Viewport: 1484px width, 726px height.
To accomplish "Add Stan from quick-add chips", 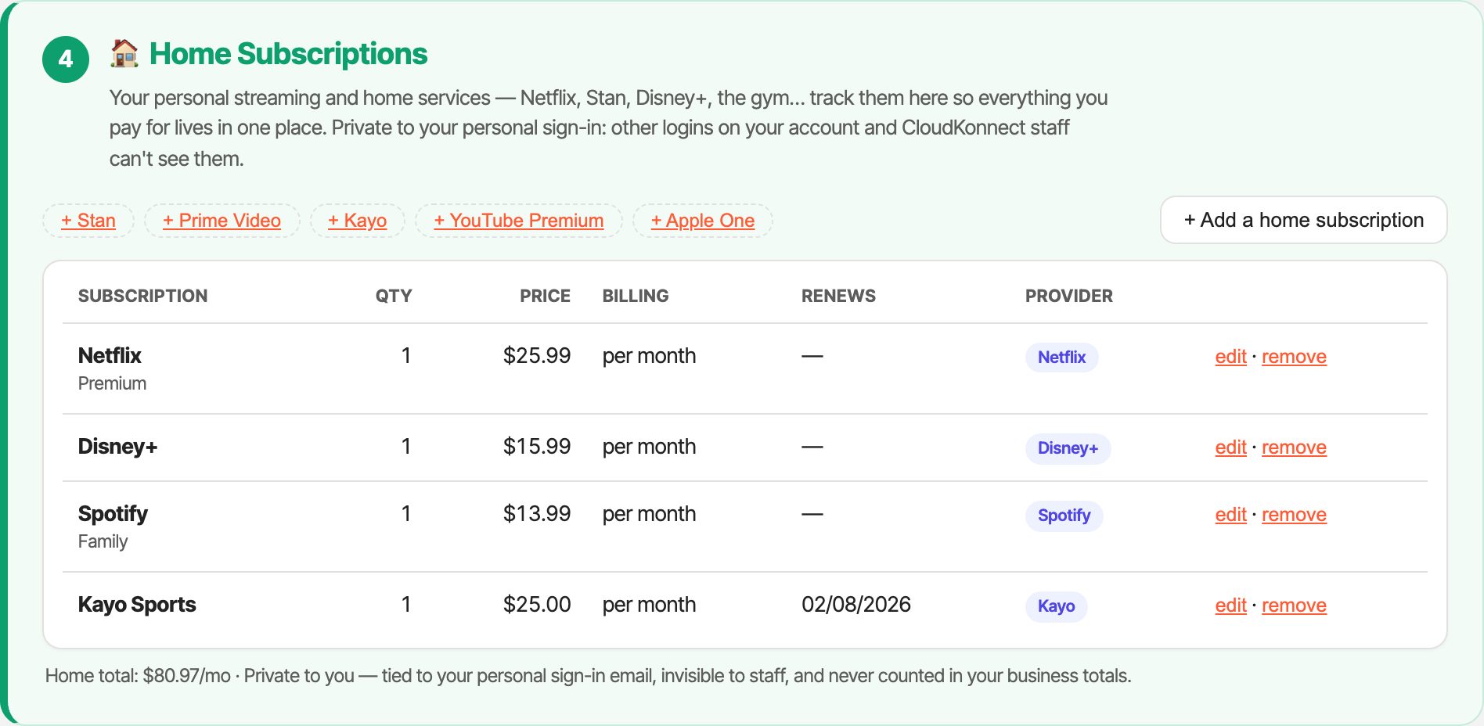I will point(88,221).
